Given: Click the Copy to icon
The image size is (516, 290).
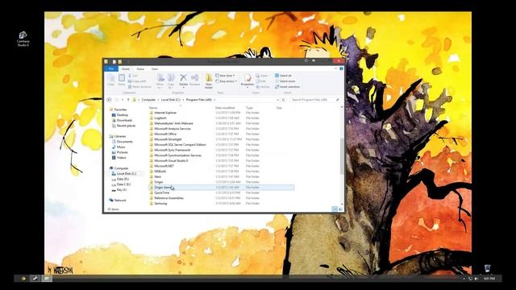Looking at the screenshot, I should coord(171,81).
